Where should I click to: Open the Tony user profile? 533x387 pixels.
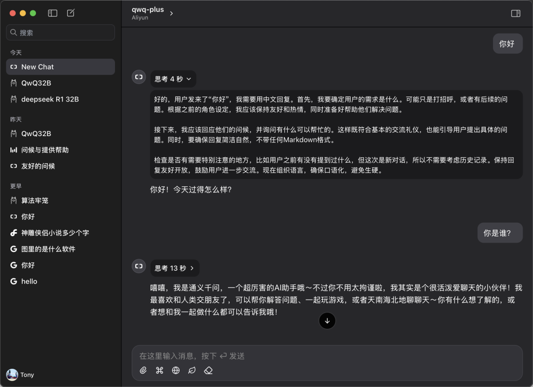click(x=20, y=375)
